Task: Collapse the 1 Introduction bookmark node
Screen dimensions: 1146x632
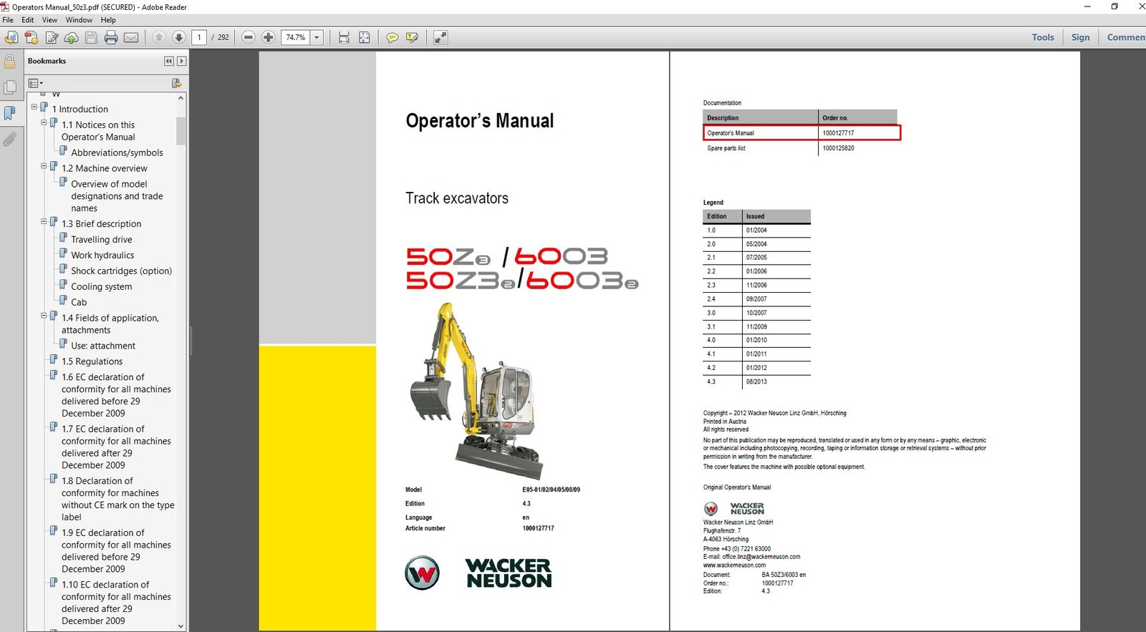Action: click(34, 107)
